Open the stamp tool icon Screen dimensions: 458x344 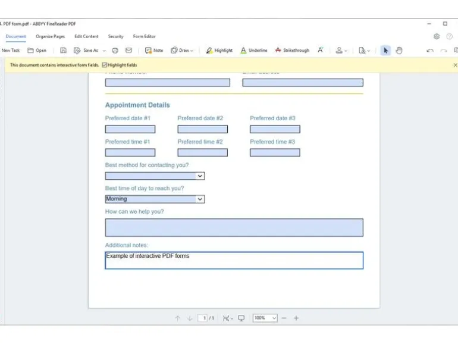coord(339,50)
